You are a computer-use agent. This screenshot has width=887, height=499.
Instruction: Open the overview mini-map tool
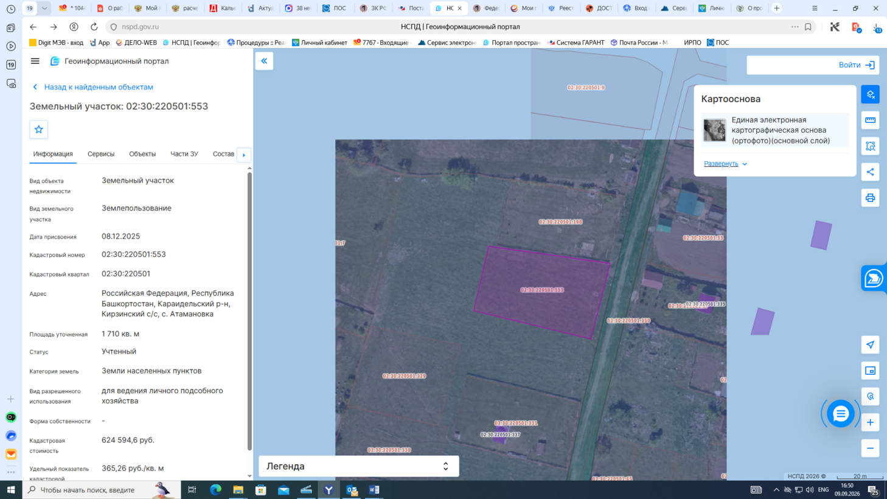[871, 371]
